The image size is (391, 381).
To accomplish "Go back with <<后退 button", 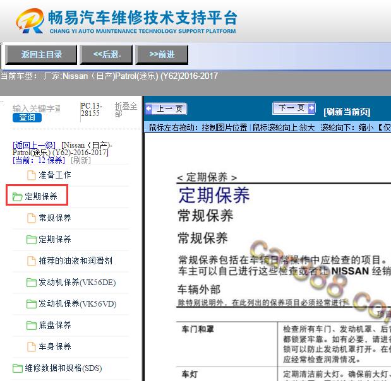I will [x=106, y=54].
